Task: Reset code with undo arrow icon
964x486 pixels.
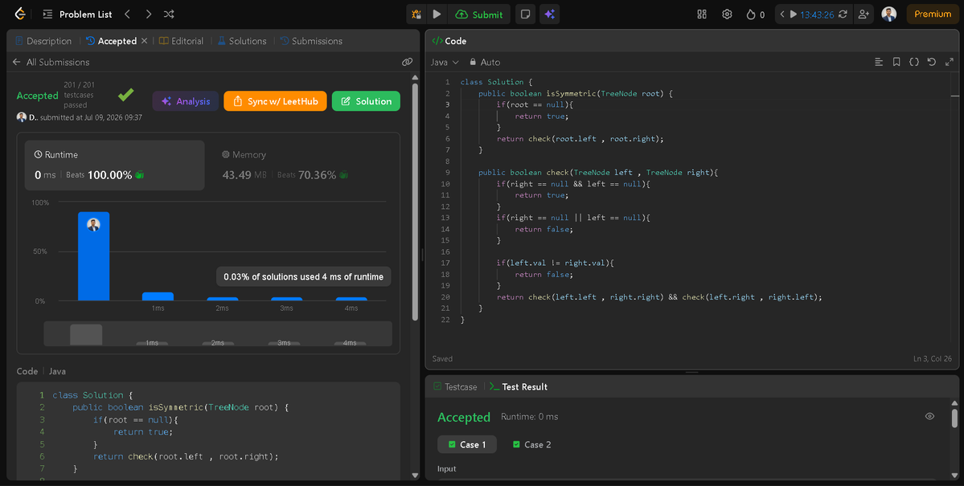Action: click(x=931, y=62)
